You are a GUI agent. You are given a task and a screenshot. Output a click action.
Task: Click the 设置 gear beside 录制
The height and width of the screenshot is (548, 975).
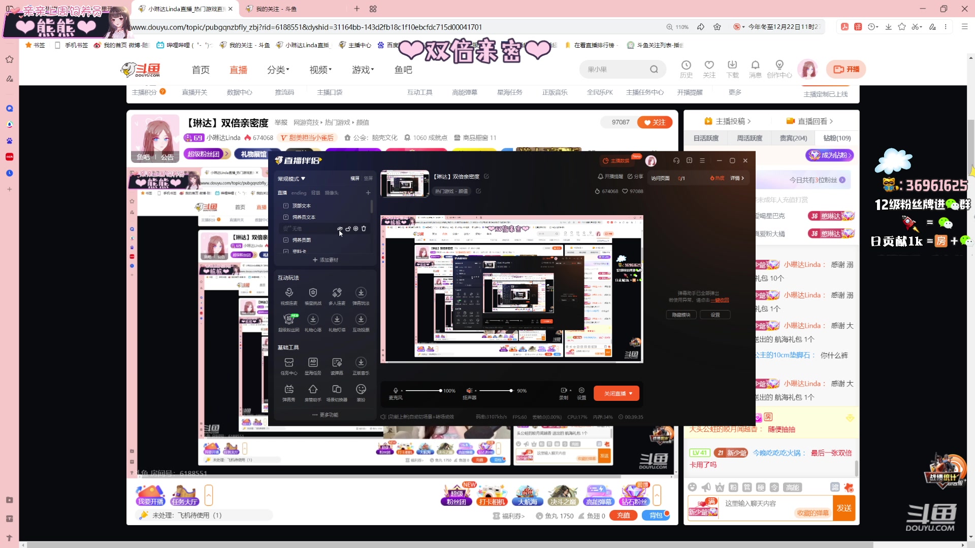coord(581,393)
